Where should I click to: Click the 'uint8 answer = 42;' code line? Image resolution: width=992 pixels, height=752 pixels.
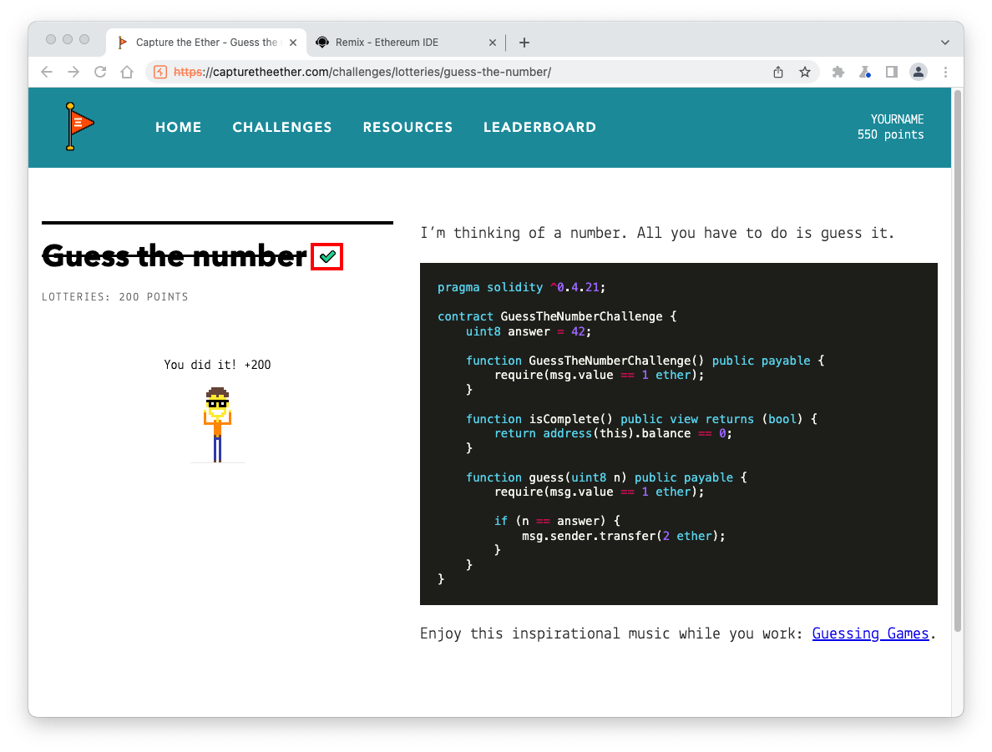pyautogui.click(x=529, y=331)
